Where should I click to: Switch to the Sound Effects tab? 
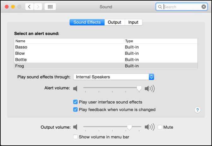(x=87, y=22)
